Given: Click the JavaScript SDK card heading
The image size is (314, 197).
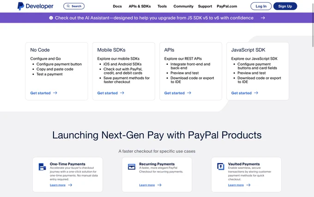Looking at the screenshot, I should coord(248,50).
